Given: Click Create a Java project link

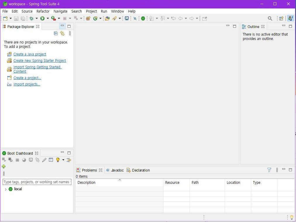Looking at the screenshot, I should click(x=30, y=54).
